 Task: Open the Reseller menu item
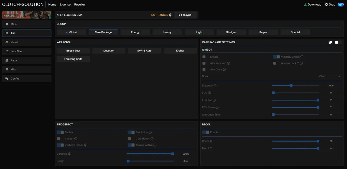80,5
